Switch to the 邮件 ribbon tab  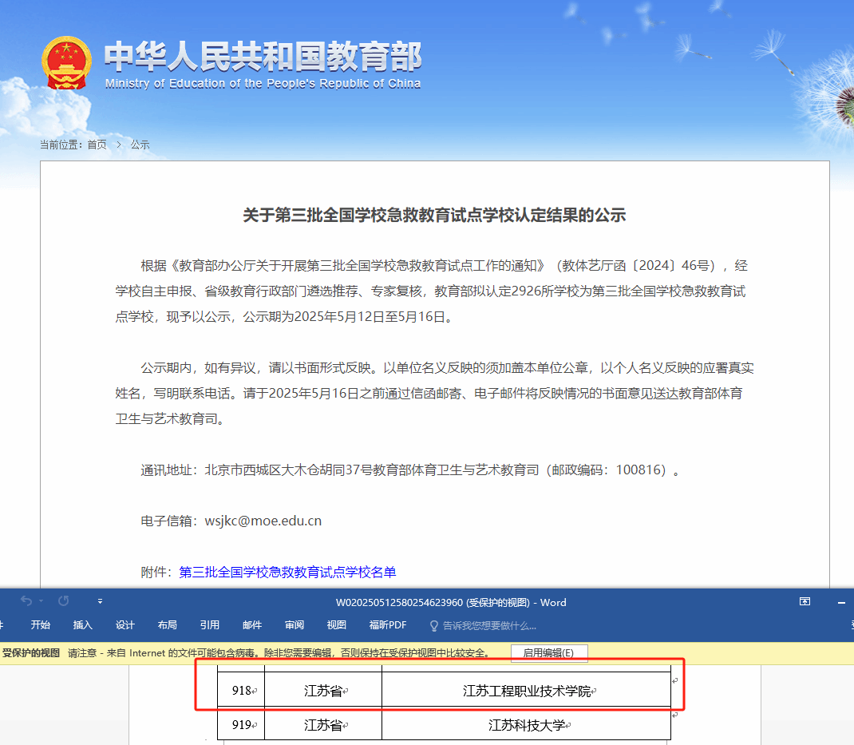252,625
